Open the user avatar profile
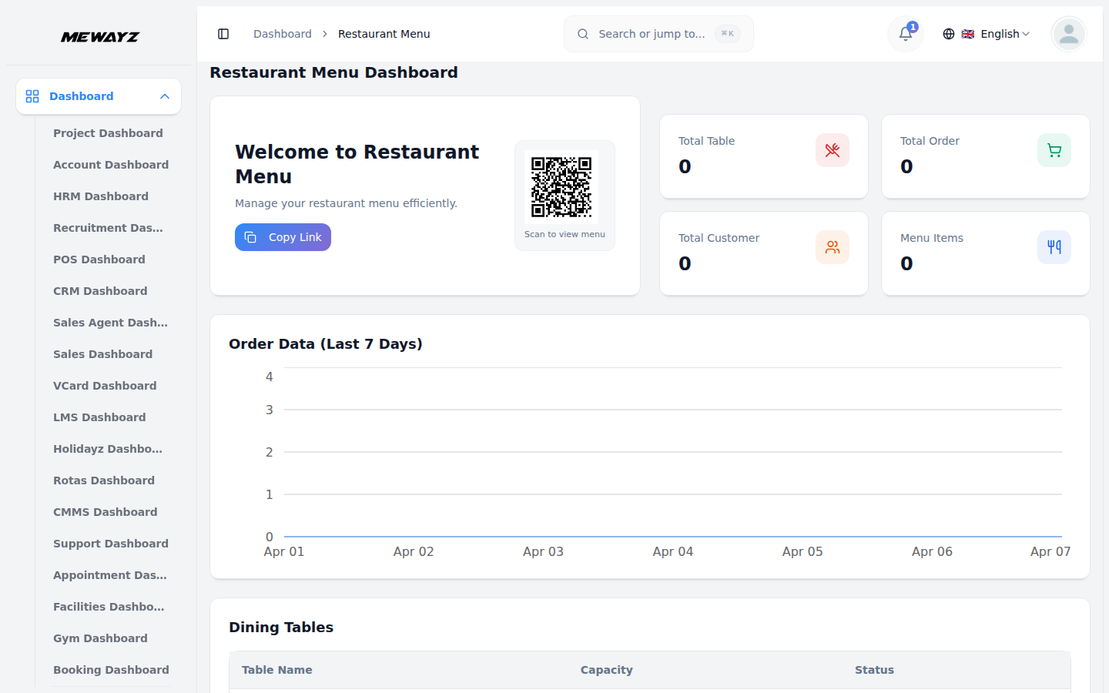 (1068, 34)
